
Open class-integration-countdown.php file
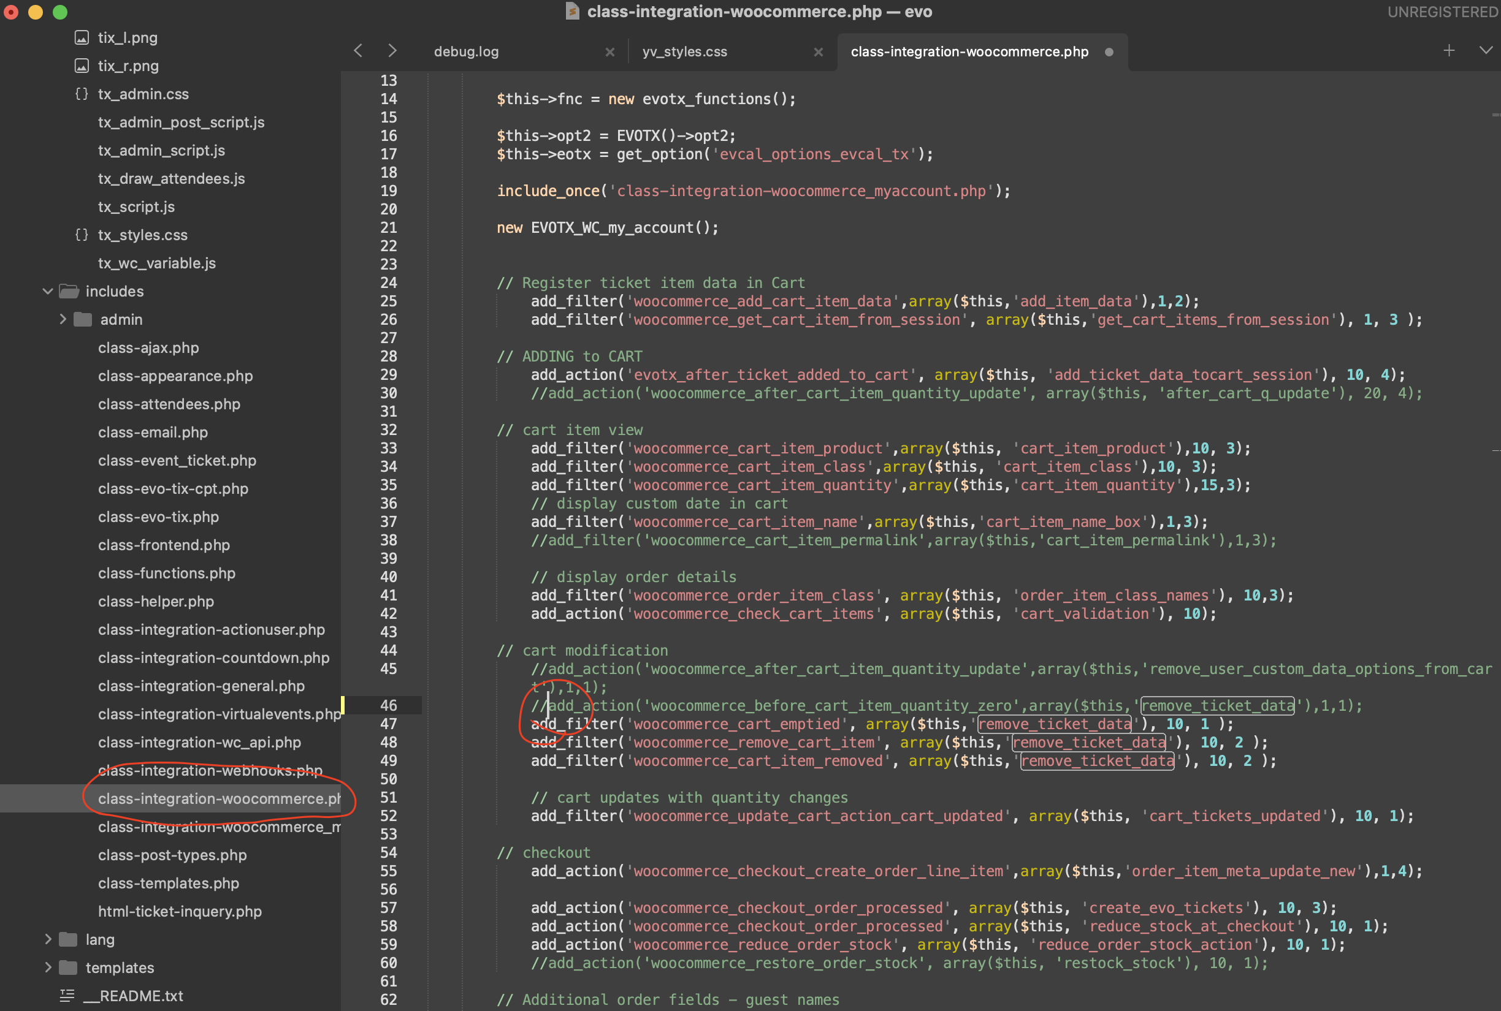point(213,657)
